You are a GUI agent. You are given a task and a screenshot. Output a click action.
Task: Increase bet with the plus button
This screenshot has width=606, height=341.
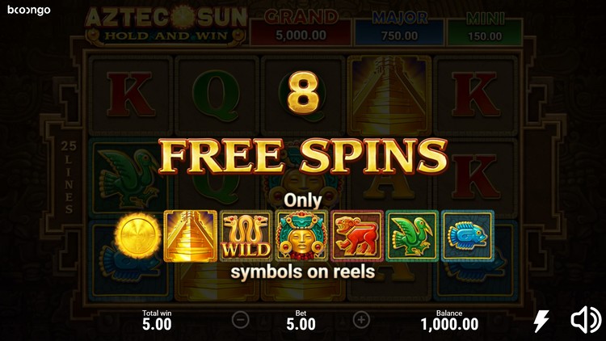(x=361, y=320)
